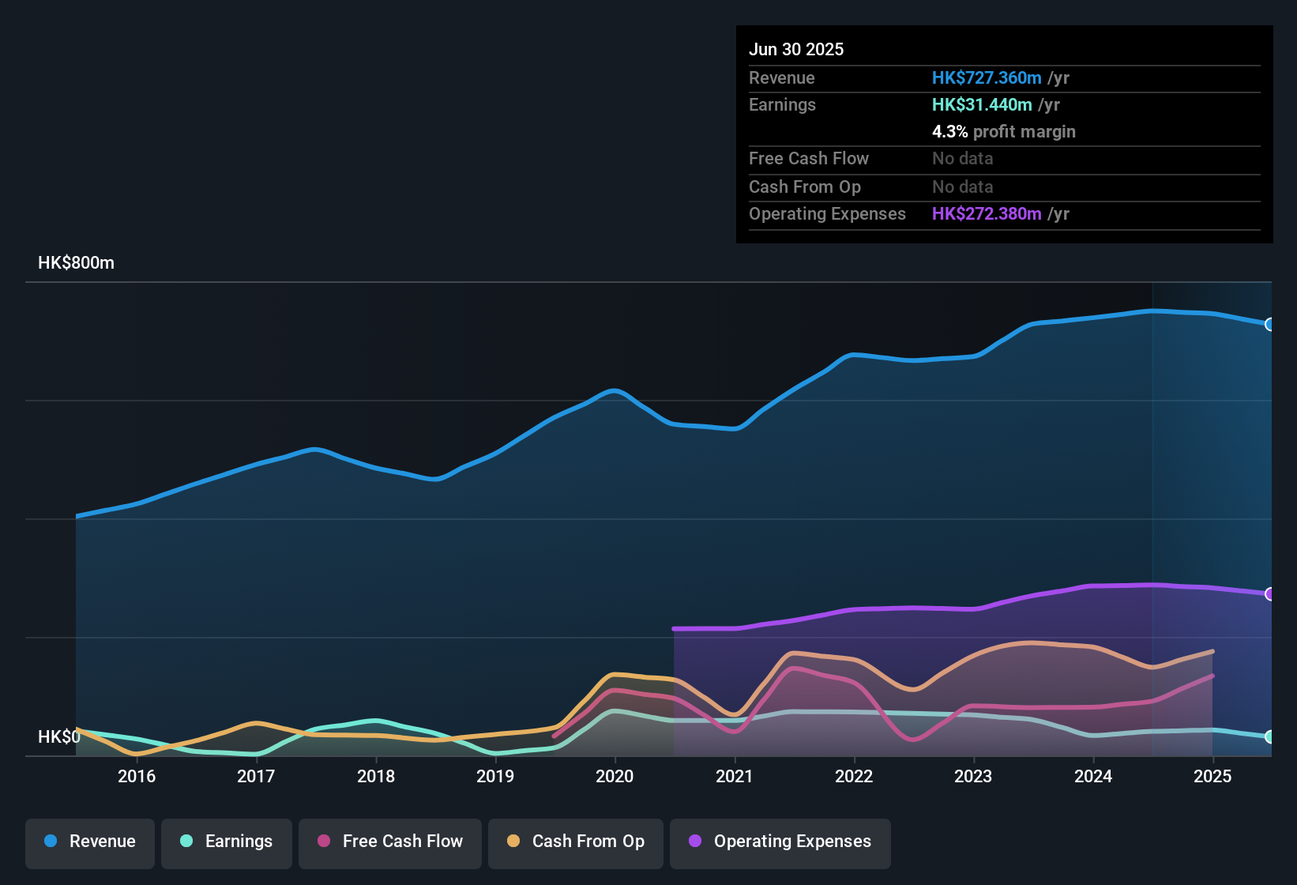The image size is (1297, 885).
Task: Click the 2023 x-axis label
Action: pos(973,777)
